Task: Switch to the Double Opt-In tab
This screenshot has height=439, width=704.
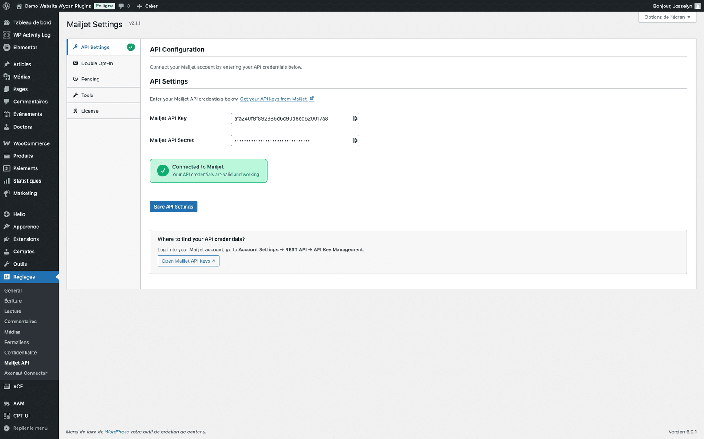Action: tap(97, 63)
